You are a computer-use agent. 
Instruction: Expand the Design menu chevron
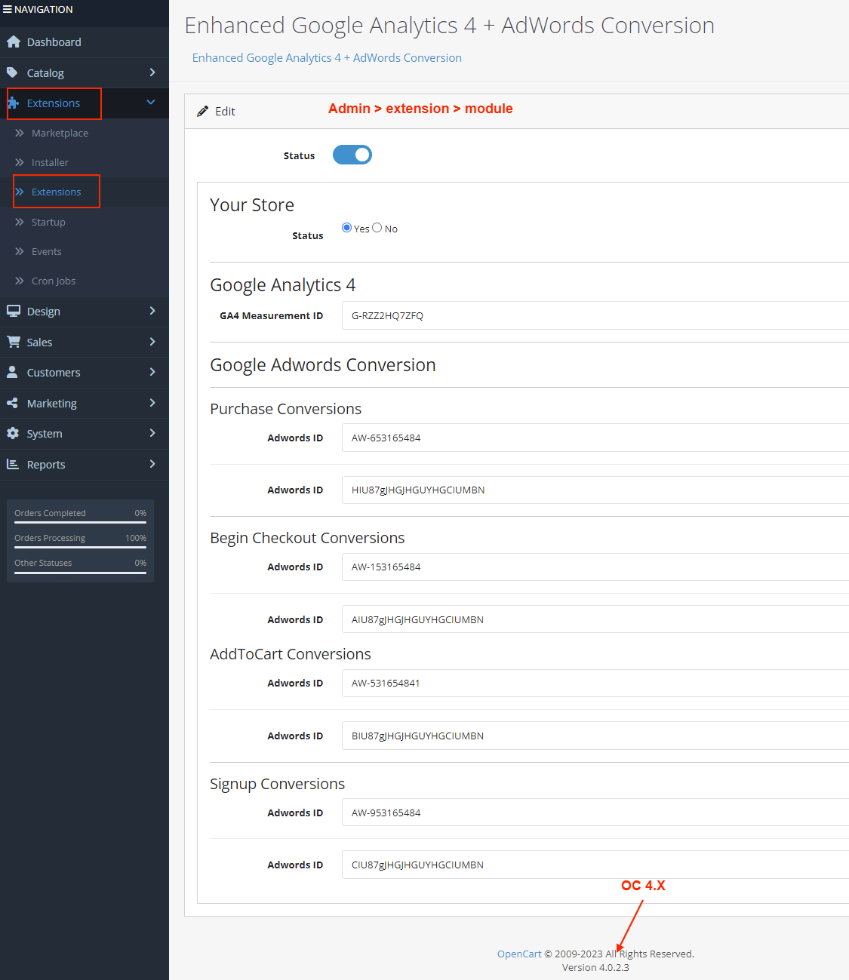[x=152, y=311]
